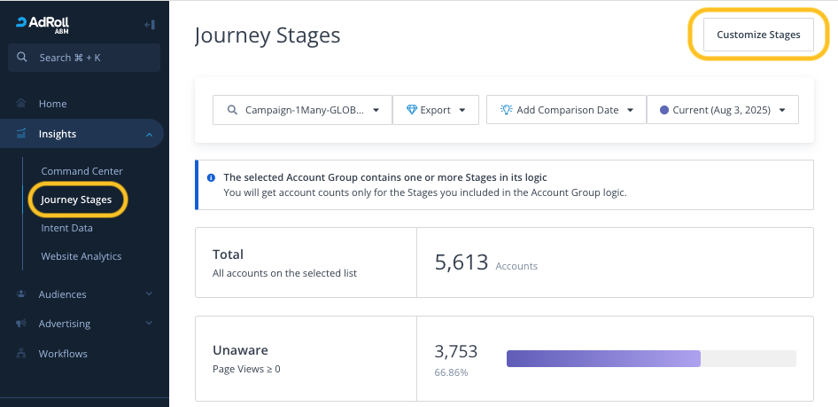Click the blue info icon in banner

[211, 178]
